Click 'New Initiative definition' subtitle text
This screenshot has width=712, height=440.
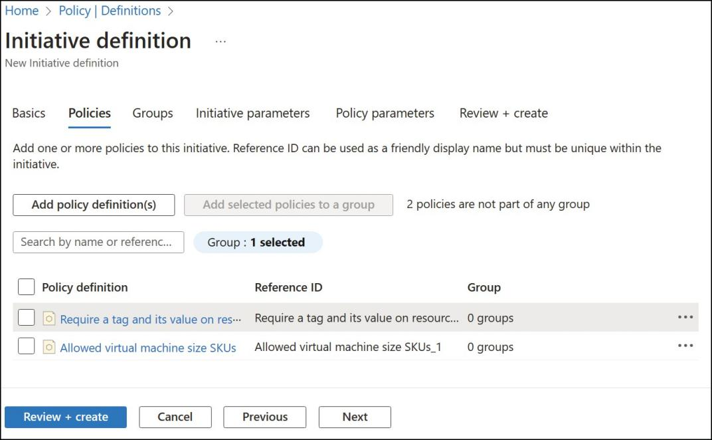[62, 63]
